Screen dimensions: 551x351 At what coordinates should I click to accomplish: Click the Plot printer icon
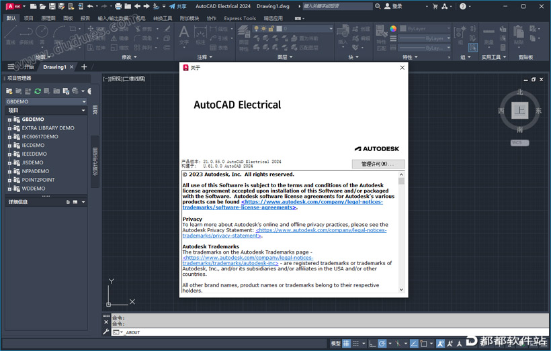118,6
